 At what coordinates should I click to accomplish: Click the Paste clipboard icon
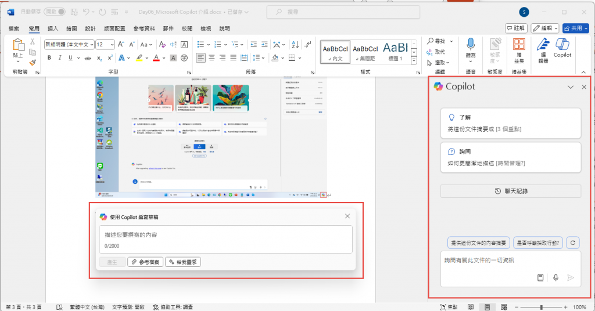[18, 45]
